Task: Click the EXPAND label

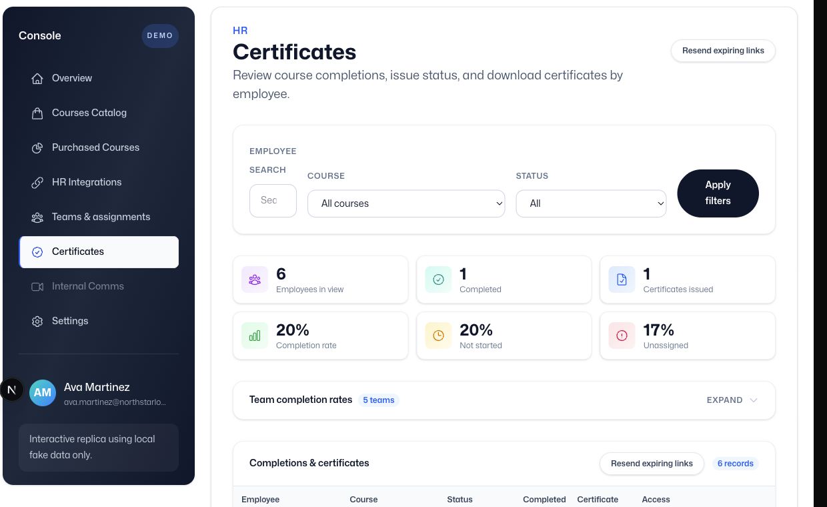Action: pos(724,400)
